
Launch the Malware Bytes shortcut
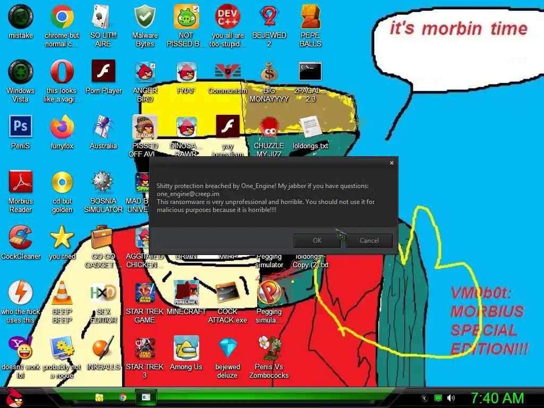pyautogui.click(x=144, y=16)
